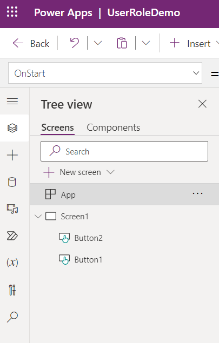
Task: Select the App item in tree
Action: click(x=124, y=194)
